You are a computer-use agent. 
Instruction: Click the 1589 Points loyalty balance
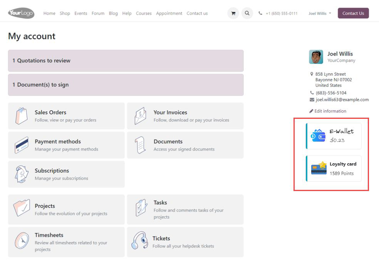click(x=342, y=173)
